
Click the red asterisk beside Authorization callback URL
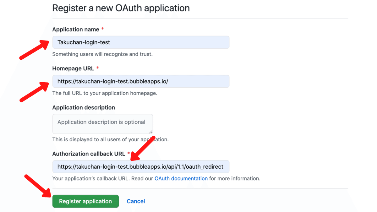point(128,154)
